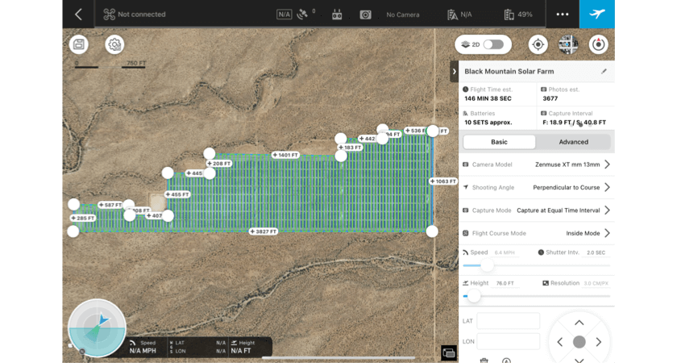
Task: Tap the tablet battery 49% icon
Action: [x=509, y=15]
